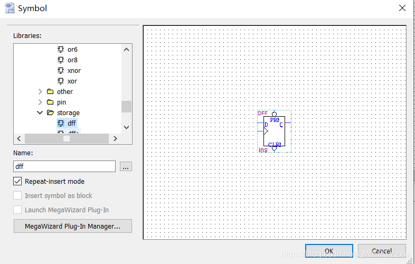
Task: Open the browse '...' button
Action: pos(126,166)
